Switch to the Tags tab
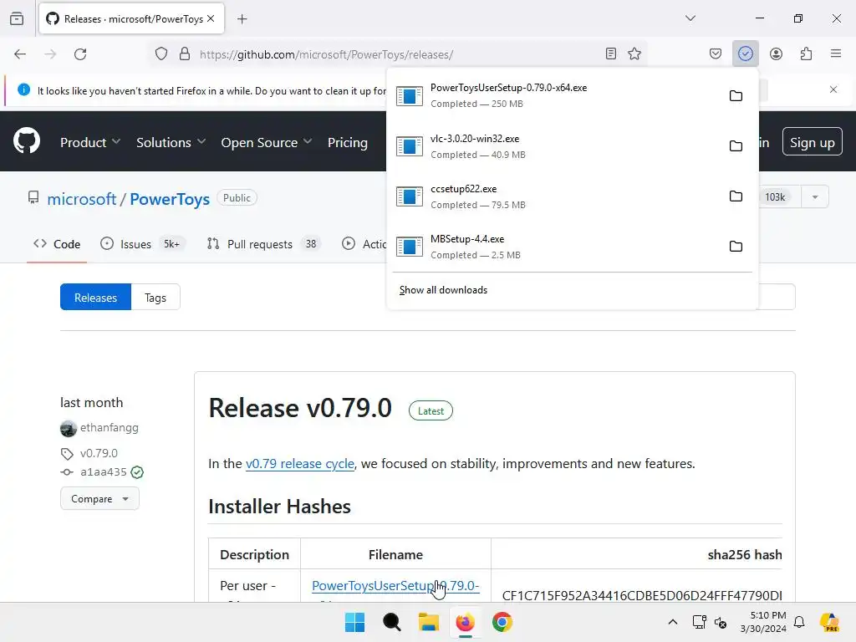This screenshot has width=856, height=642. [x=155, y=297]
